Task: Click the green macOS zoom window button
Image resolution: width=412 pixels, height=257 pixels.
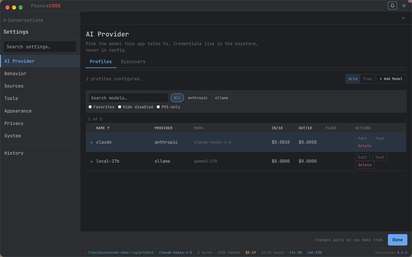Action: 21,7
